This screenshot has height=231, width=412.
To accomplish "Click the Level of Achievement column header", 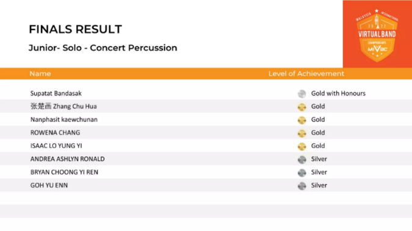I will point(306,74).
